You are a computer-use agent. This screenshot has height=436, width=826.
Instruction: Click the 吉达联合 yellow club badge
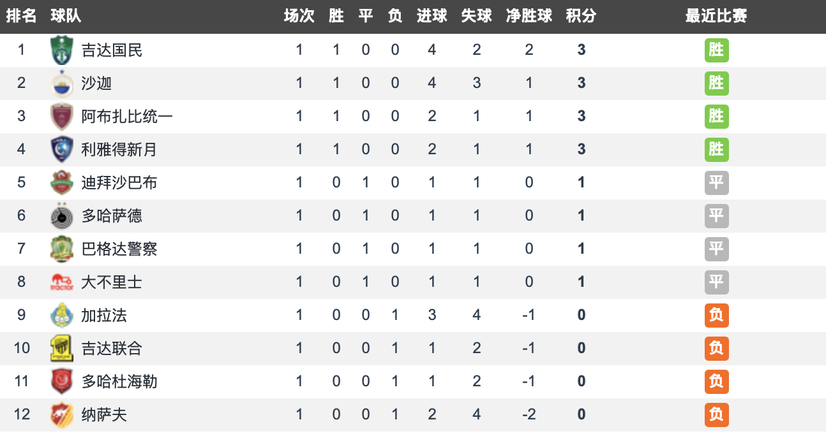click(62, 349)
